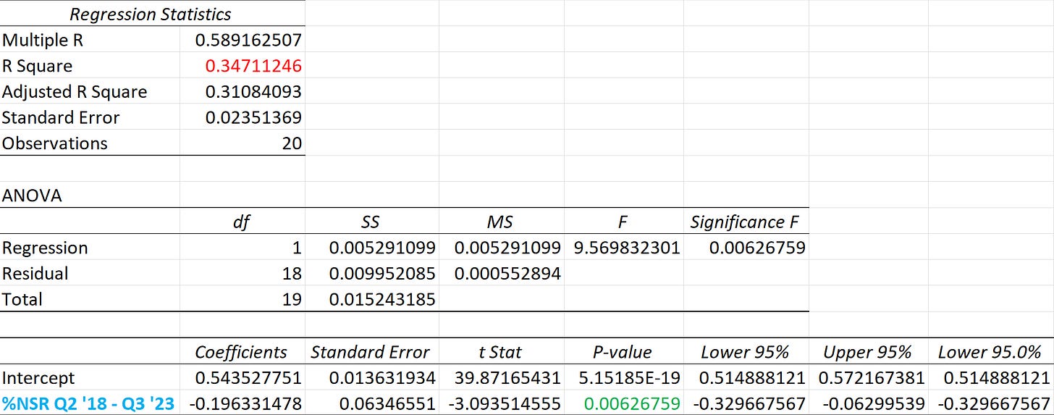Select the 'SS' column header
The width and height of the screenshot is (1054, 415).
click(x=371, y=222)
